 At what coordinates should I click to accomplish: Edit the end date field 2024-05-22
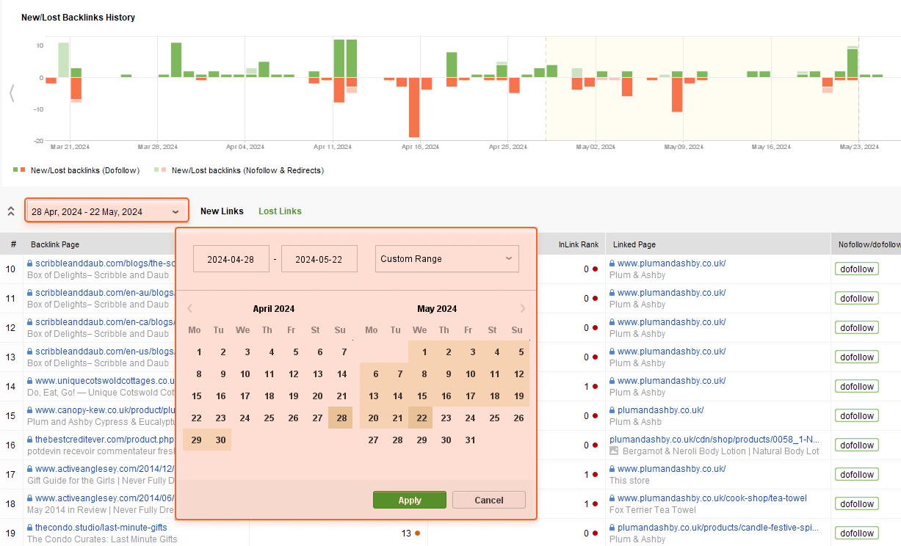coord(319,259)
